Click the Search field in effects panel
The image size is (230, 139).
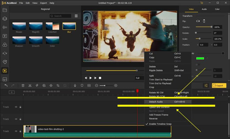point(61,16)
